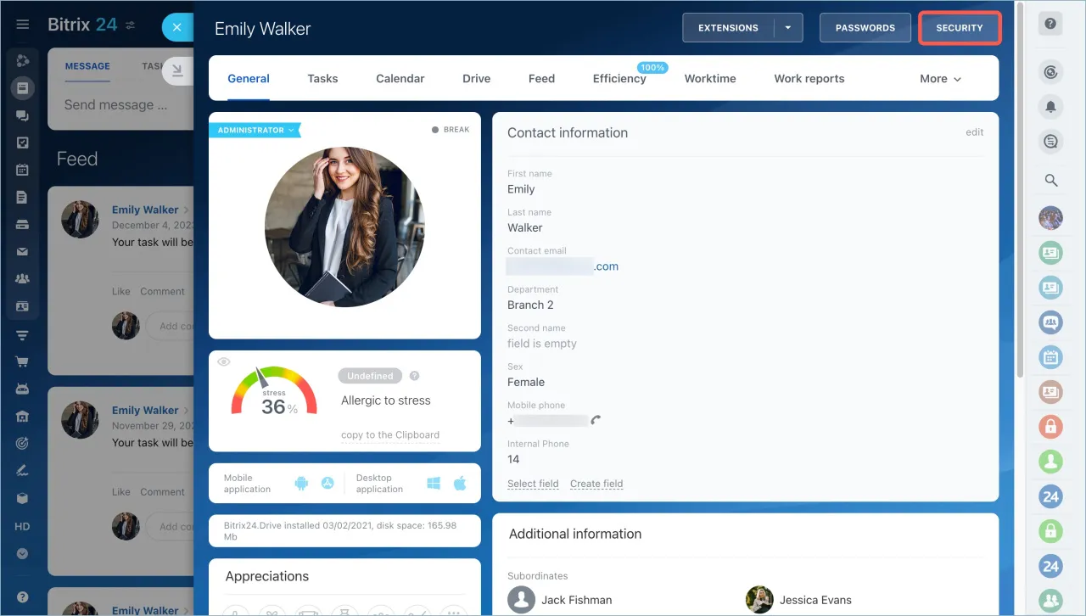Switch to the Drive tab
Viewport: 1086px width, 616px height.
tap(477, 78)
